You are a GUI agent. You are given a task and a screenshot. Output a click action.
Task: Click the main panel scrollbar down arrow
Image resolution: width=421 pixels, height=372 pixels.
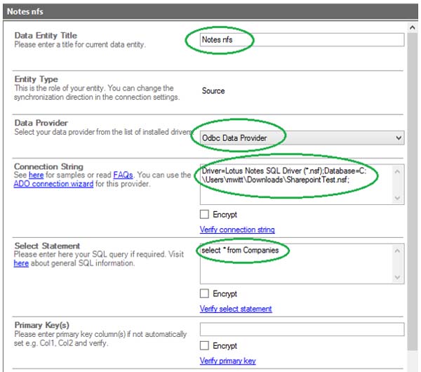pos(413,366)
